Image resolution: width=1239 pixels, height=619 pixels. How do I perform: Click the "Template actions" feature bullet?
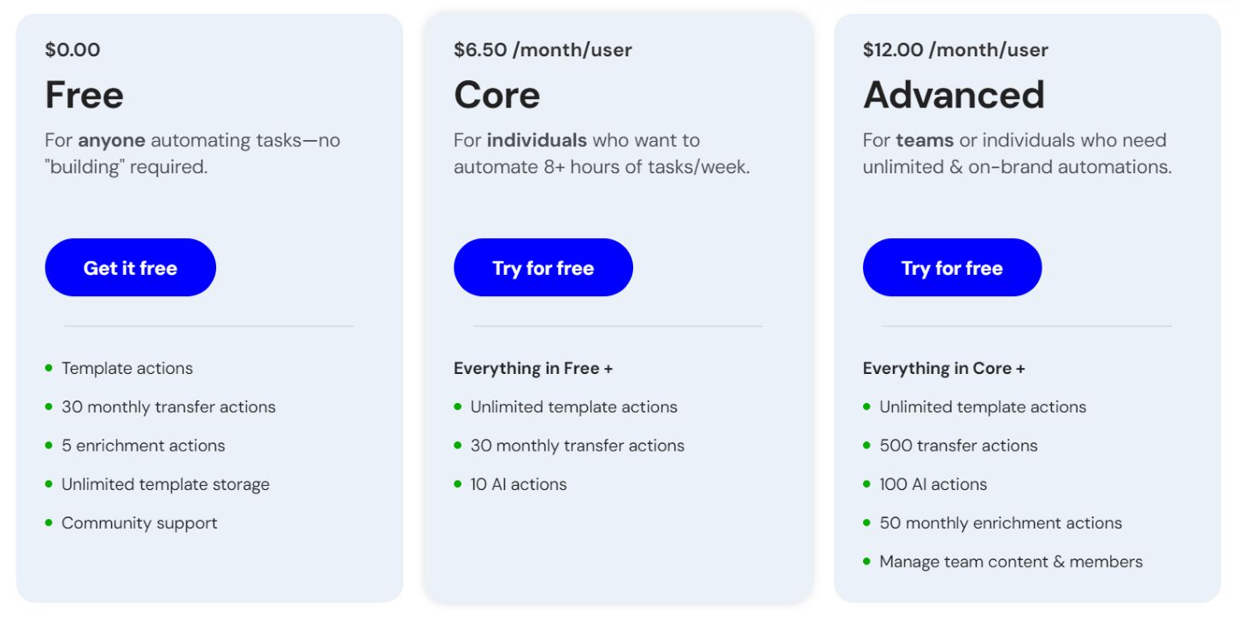click(126, 368)
